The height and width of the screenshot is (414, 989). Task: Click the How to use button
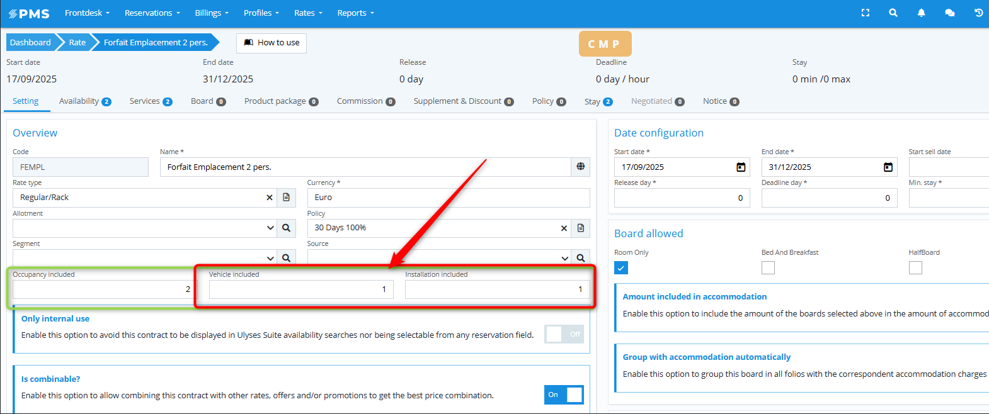(272, 43)
